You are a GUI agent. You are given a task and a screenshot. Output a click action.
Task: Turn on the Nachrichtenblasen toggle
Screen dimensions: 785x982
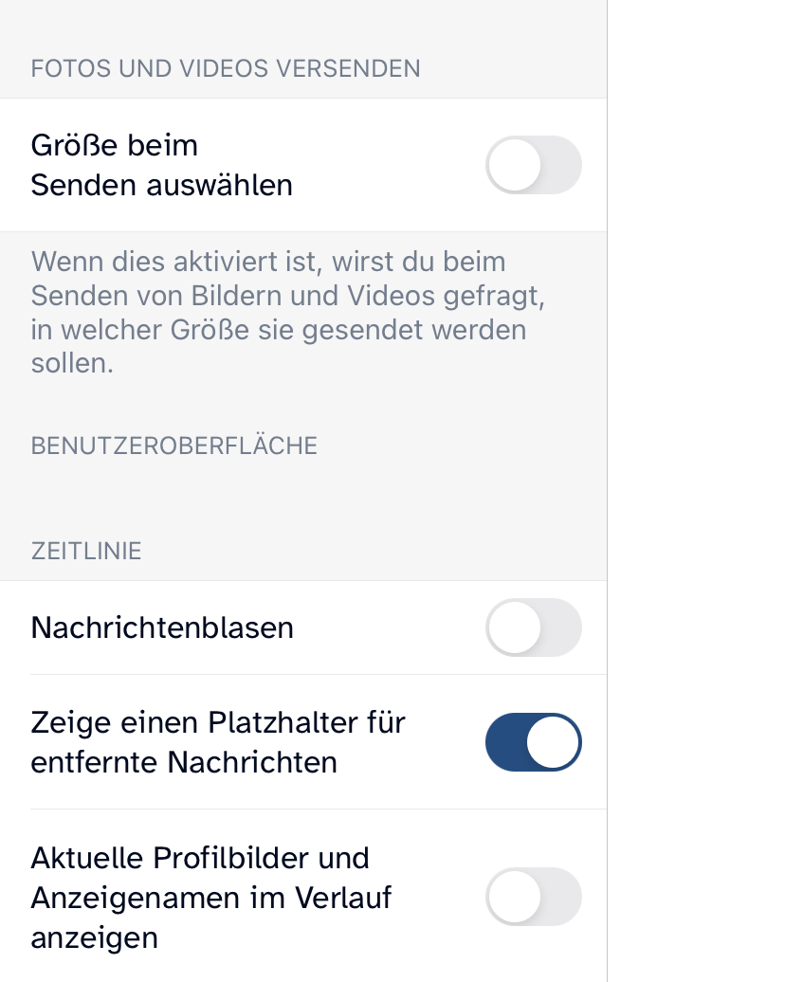click(x=533, y=627)
